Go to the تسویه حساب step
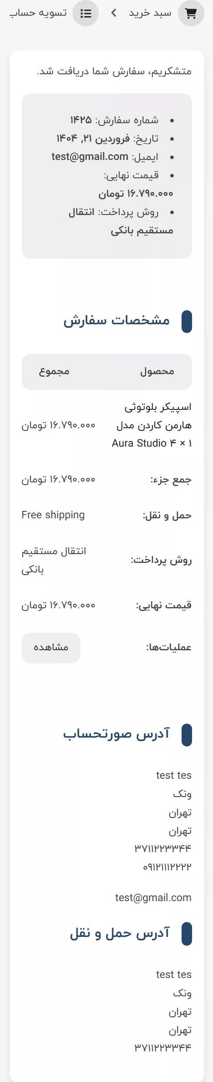The height and width of the screenshot is (1082, 213). [x=38, y=13]
